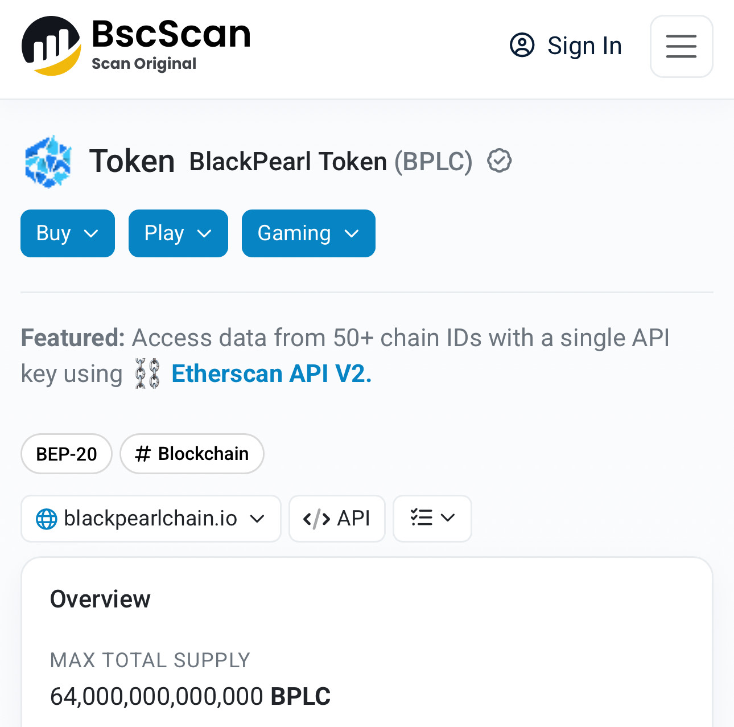Click the globe icon beside blackpearlchain.io
Screen dimensions: 734x727
coord(46,519)
